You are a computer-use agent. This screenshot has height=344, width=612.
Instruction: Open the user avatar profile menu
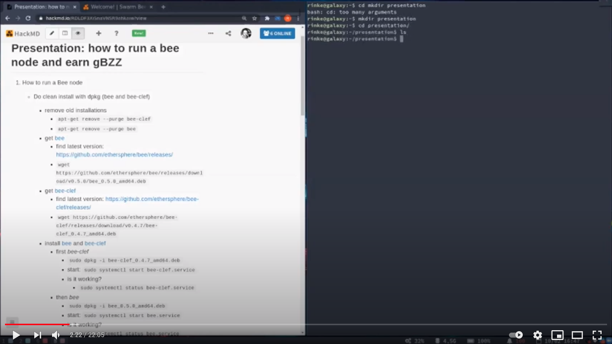tap(246, 33)
